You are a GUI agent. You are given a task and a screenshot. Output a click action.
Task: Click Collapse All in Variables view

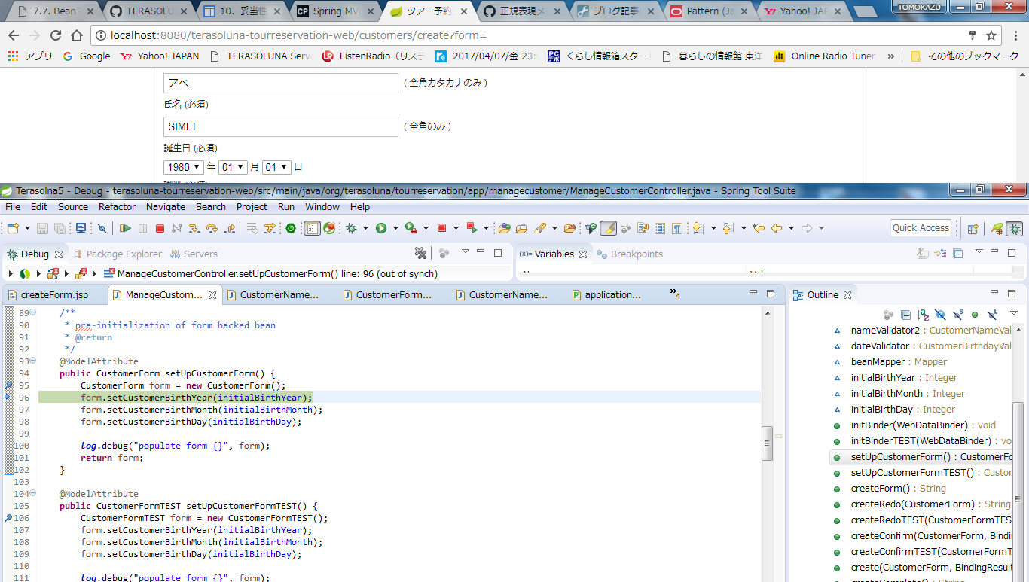957,254
